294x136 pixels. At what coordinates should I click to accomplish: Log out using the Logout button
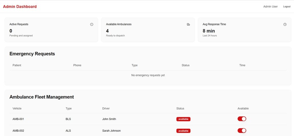tap(287, 7)
